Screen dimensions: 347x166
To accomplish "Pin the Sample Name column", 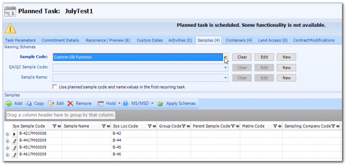I will [x=108, y=126].
